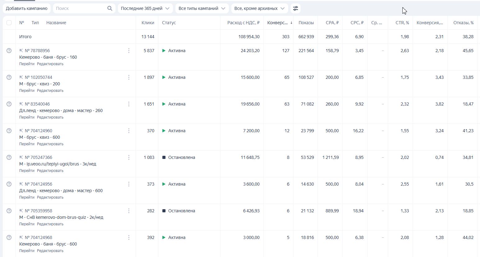The height and width of the screenshot is (257, 480).
Task: Click into the 'Поиск' search field
Action: [81, 8]
